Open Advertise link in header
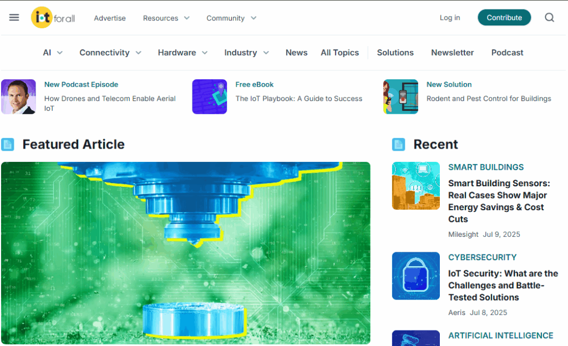 coord(110,18)
